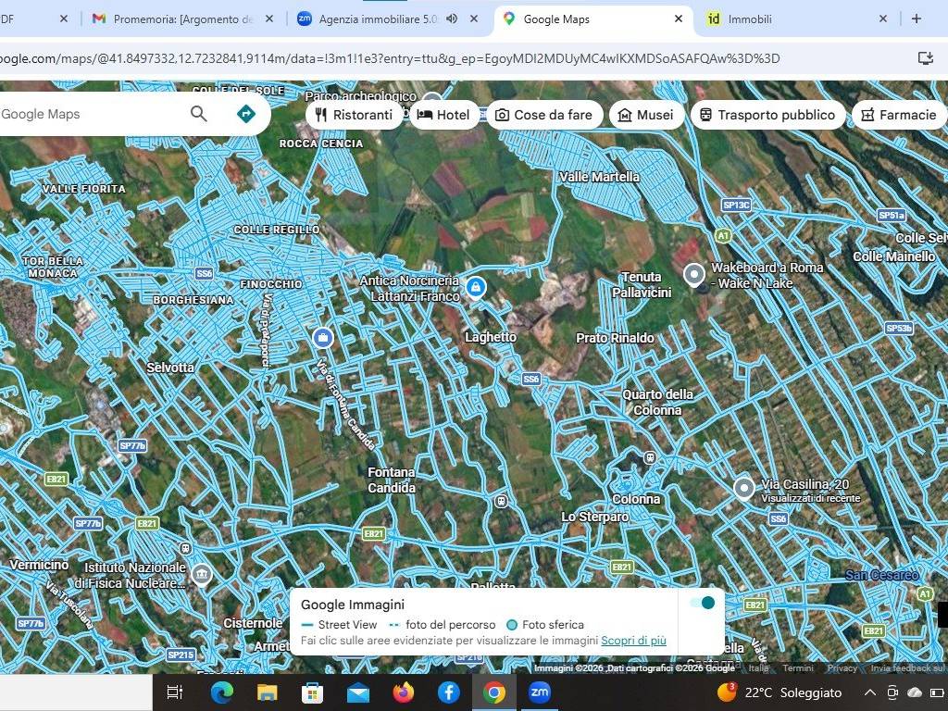Click the Prato Rinaldo label
The image size is (948, 711).
[x=615, y=338]
